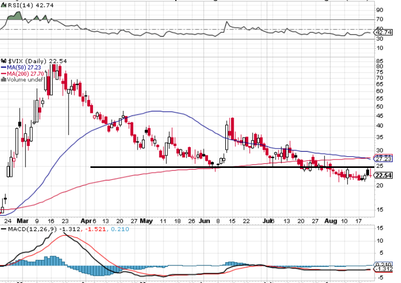Click the 27.23 moving average price tag
Viewport: 401px width, 283px height.
[x=384, y=158]
